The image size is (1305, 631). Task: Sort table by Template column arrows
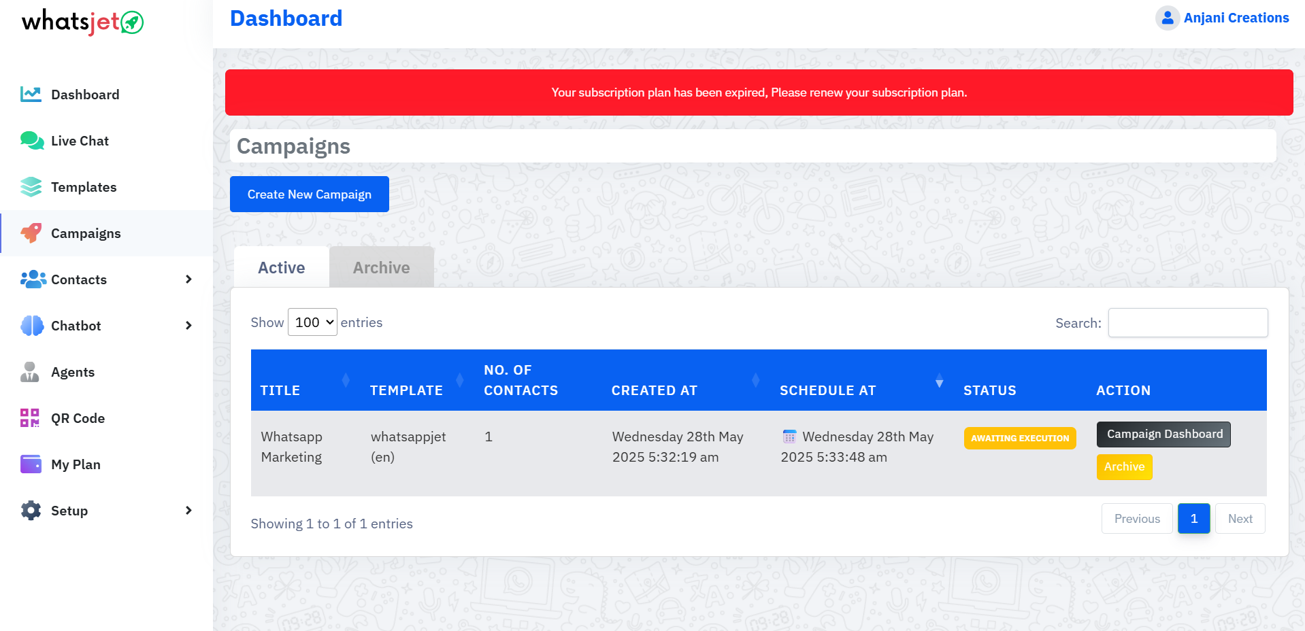pos(460,381)
